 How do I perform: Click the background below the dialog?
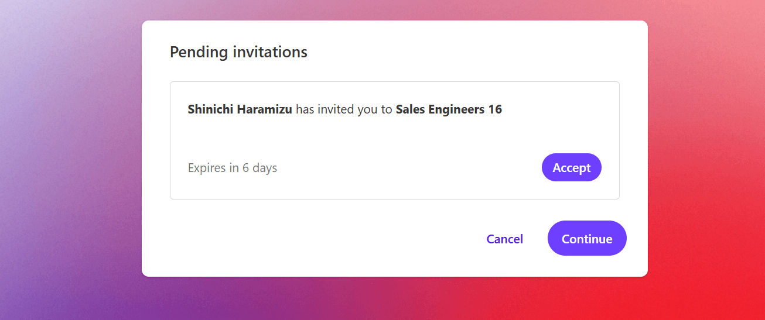[x=392, y=300]
